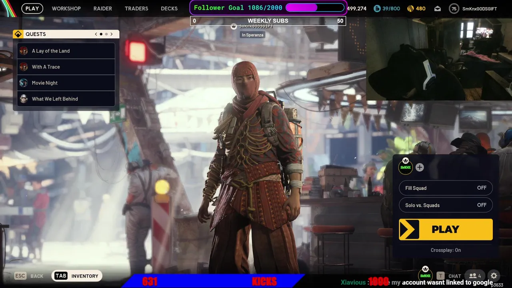Click the TAB key icon
The image size is (512, 288).
click(61, 276)
